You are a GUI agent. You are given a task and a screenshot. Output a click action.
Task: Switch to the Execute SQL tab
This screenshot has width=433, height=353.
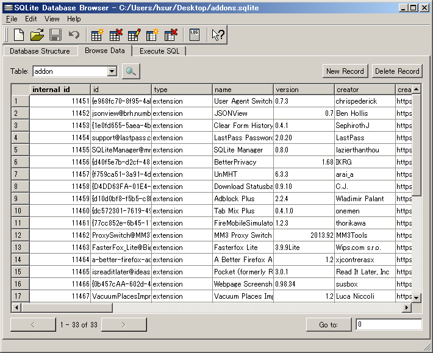coord(159,51)
